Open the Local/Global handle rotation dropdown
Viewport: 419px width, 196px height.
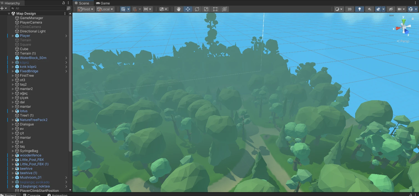[x=105, y=9]
